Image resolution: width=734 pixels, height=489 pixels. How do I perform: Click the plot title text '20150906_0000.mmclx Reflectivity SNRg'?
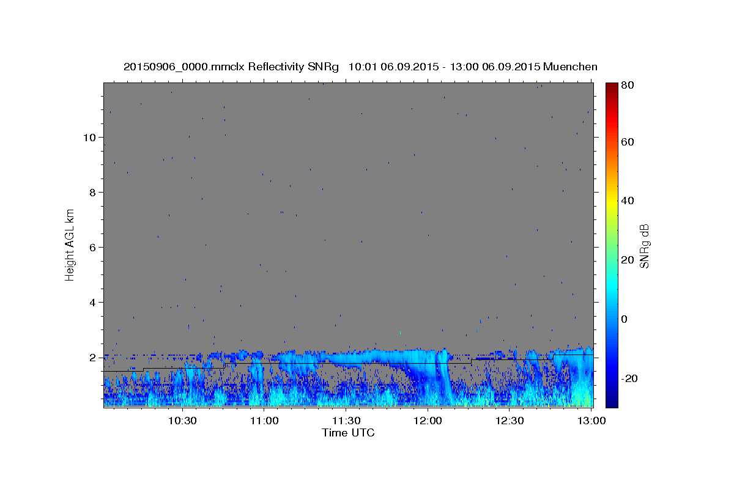pos(231,67)
